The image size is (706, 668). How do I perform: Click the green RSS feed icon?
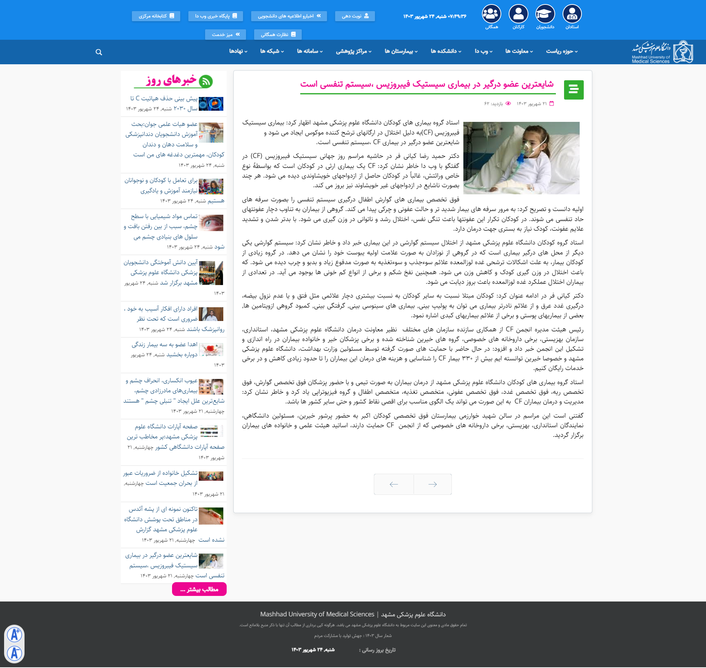[x=205, y=81]
